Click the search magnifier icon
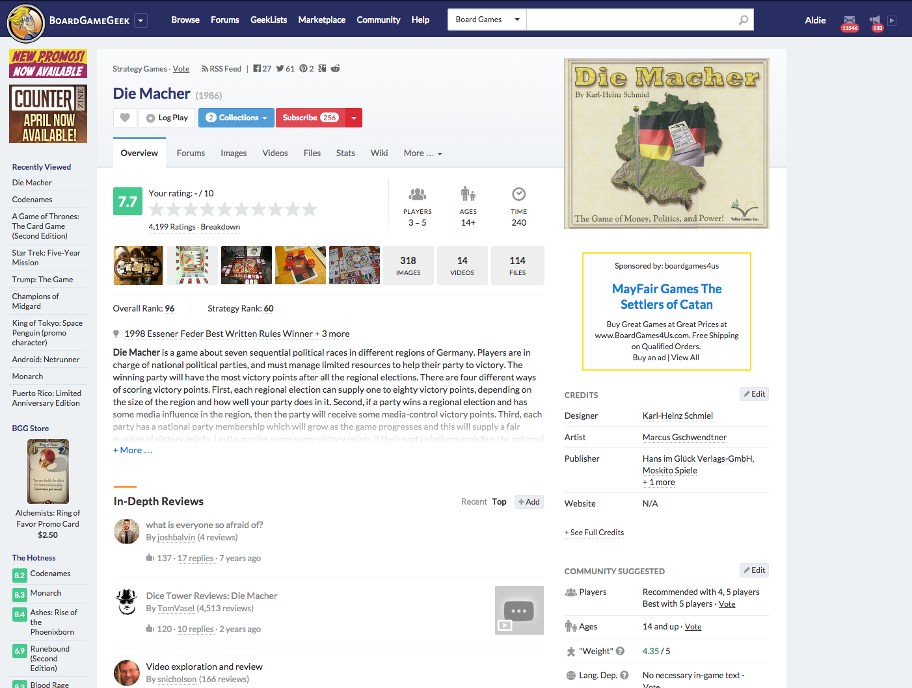The width and height of the screenshot is (912, 688). pos(744,20)
